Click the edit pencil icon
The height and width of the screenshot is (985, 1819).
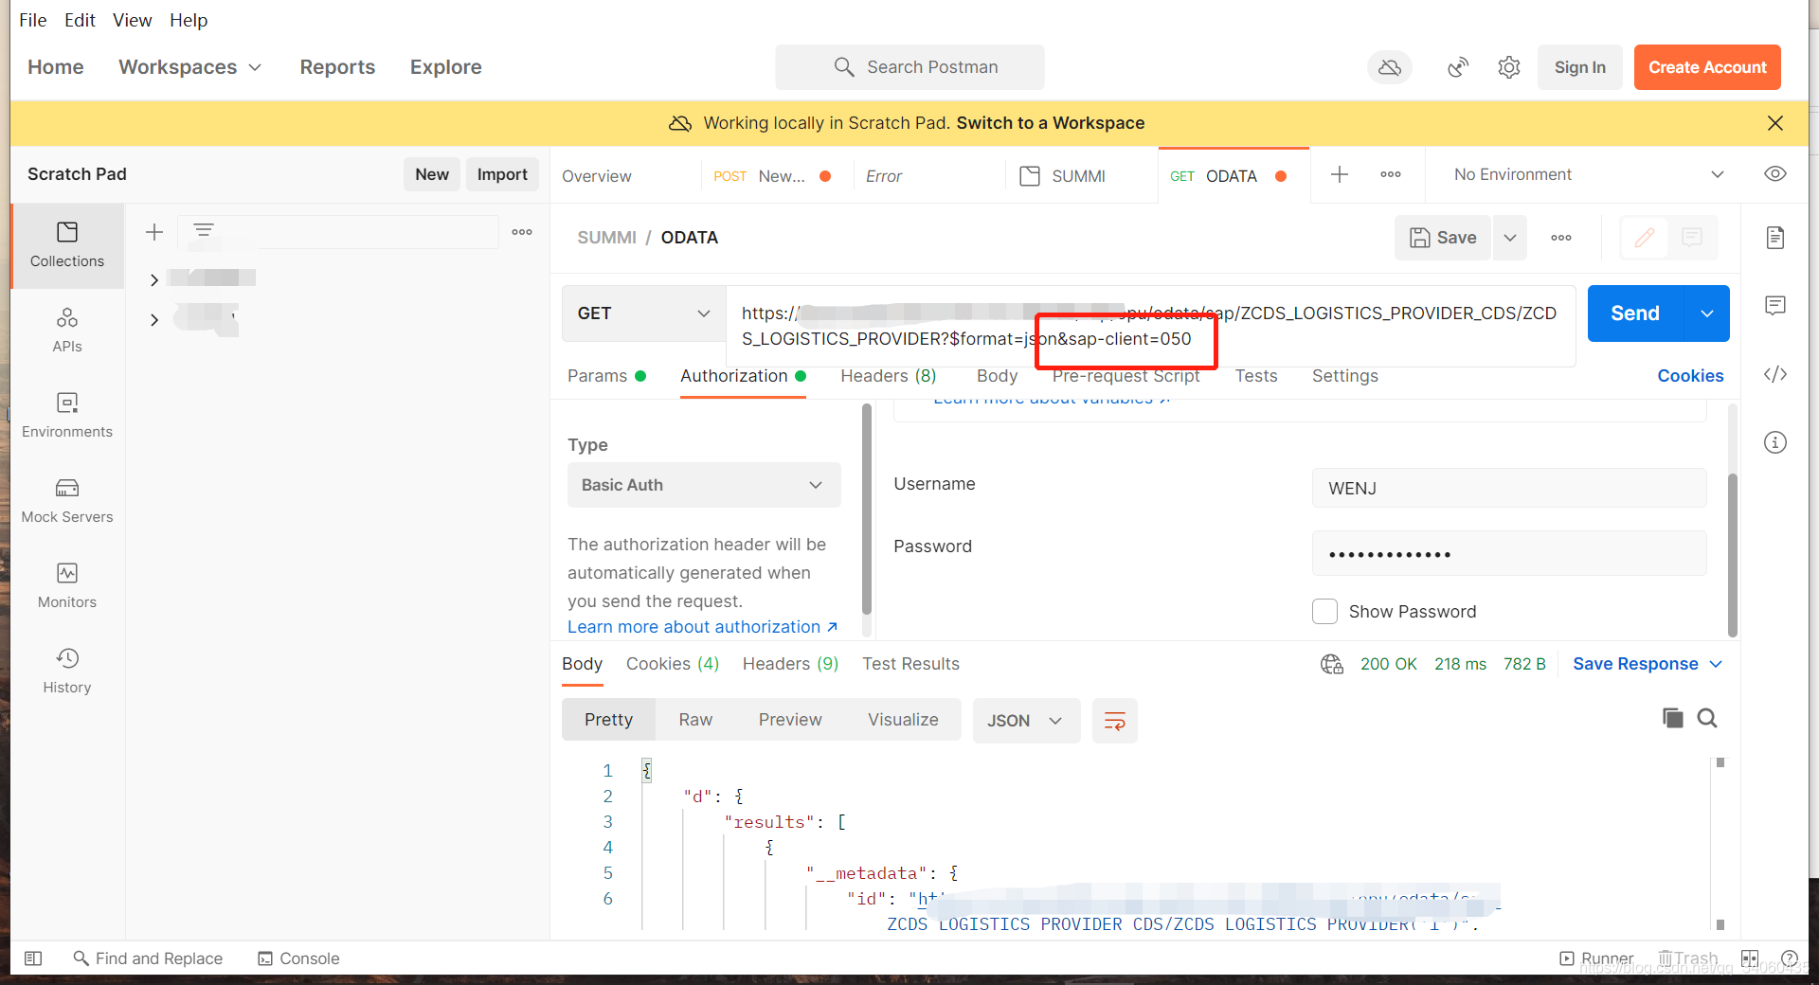pyautogui.click(x=1645, y=238)
